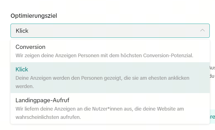Click the Conversion heading in the dropdown

click(x=30, y=47)
